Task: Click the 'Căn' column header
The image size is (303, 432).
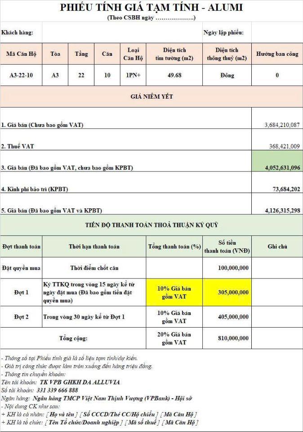Action: coord(107,54)
